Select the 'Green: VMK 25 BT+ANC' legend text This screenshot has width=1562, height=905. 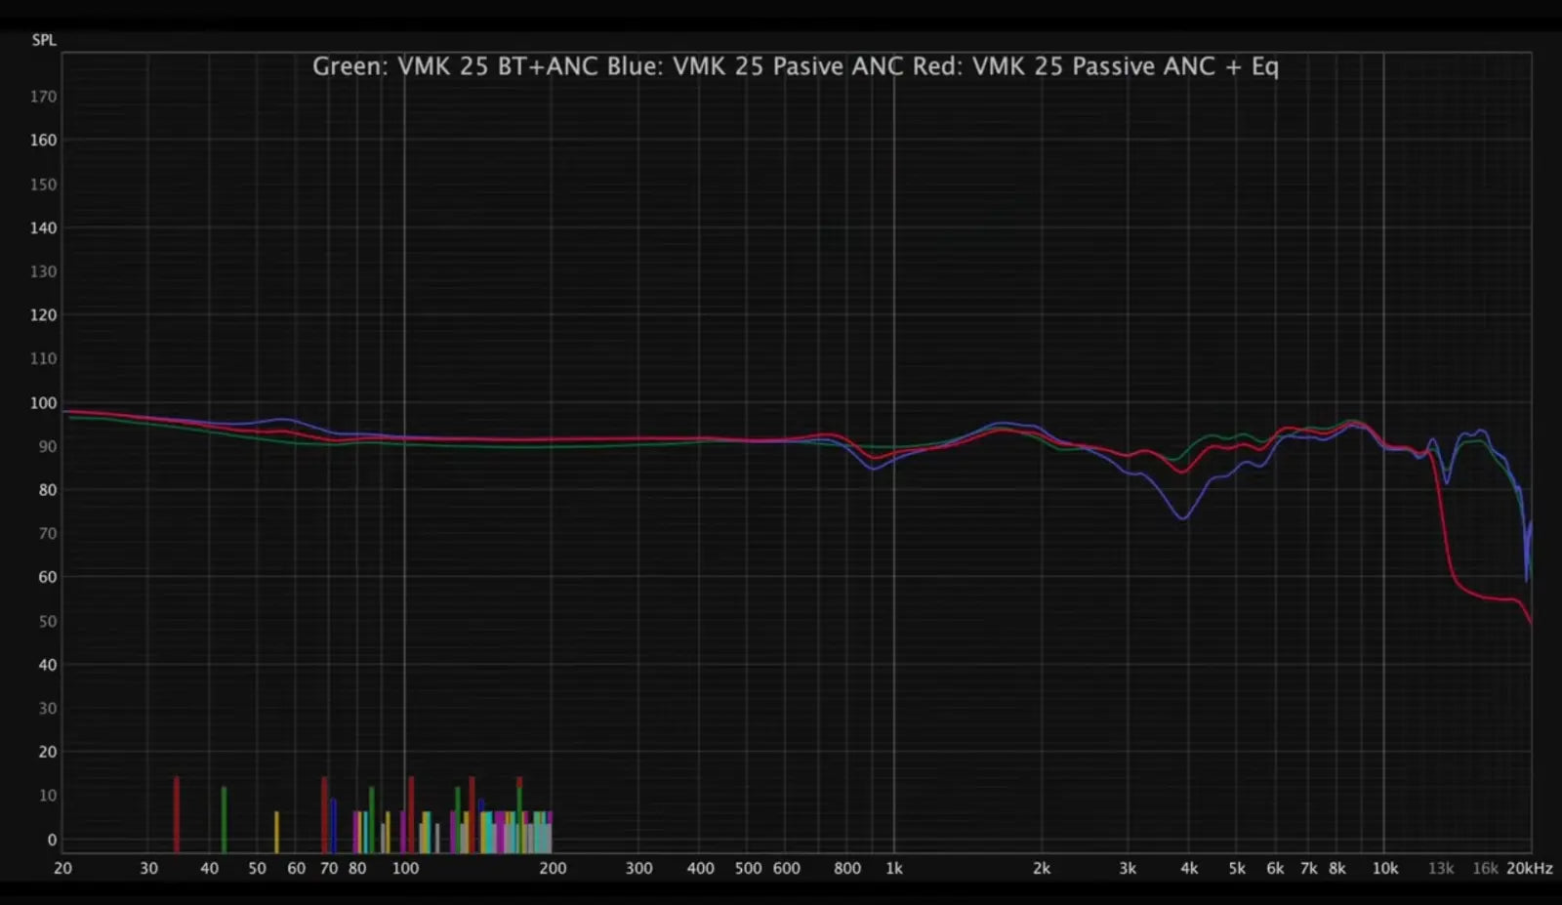coord(455,66)
